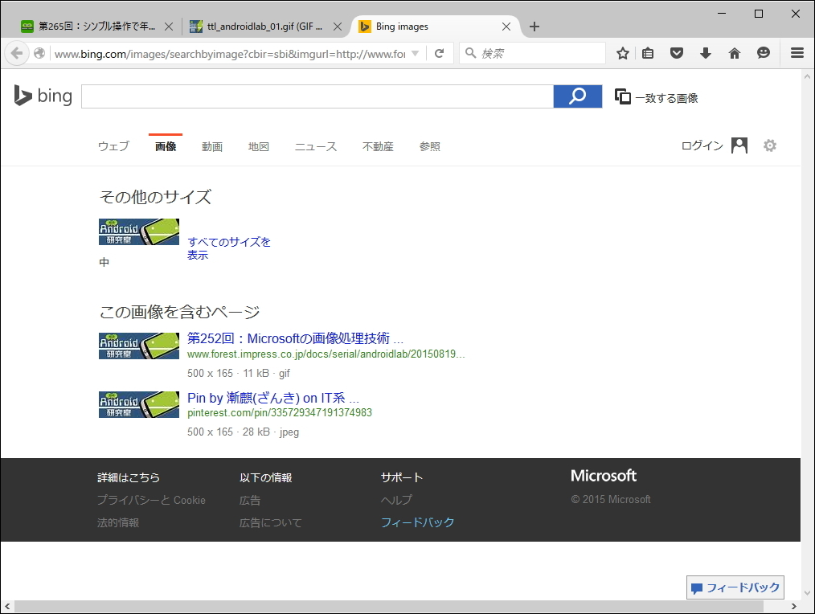
Task: Save the page to Pocket
Action: [677, 53]
